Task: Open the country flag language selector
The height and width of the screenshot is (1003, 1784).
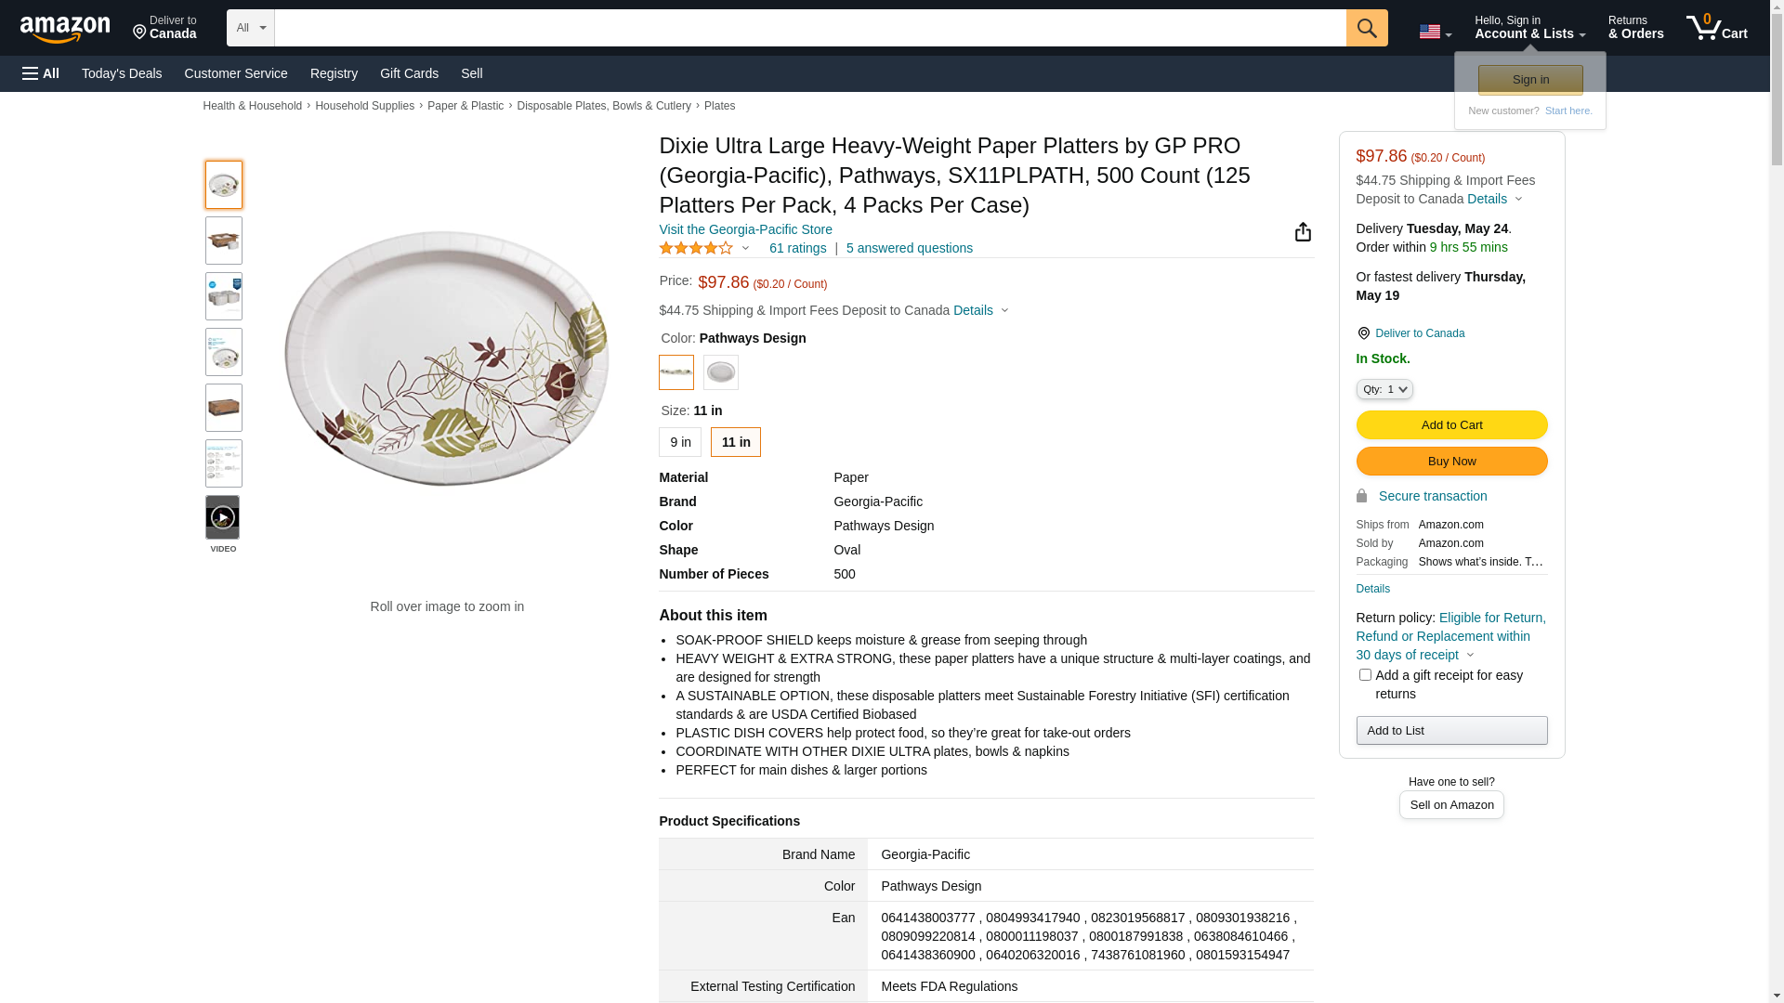Action: pyautogui.click(x=1435, y=32)
